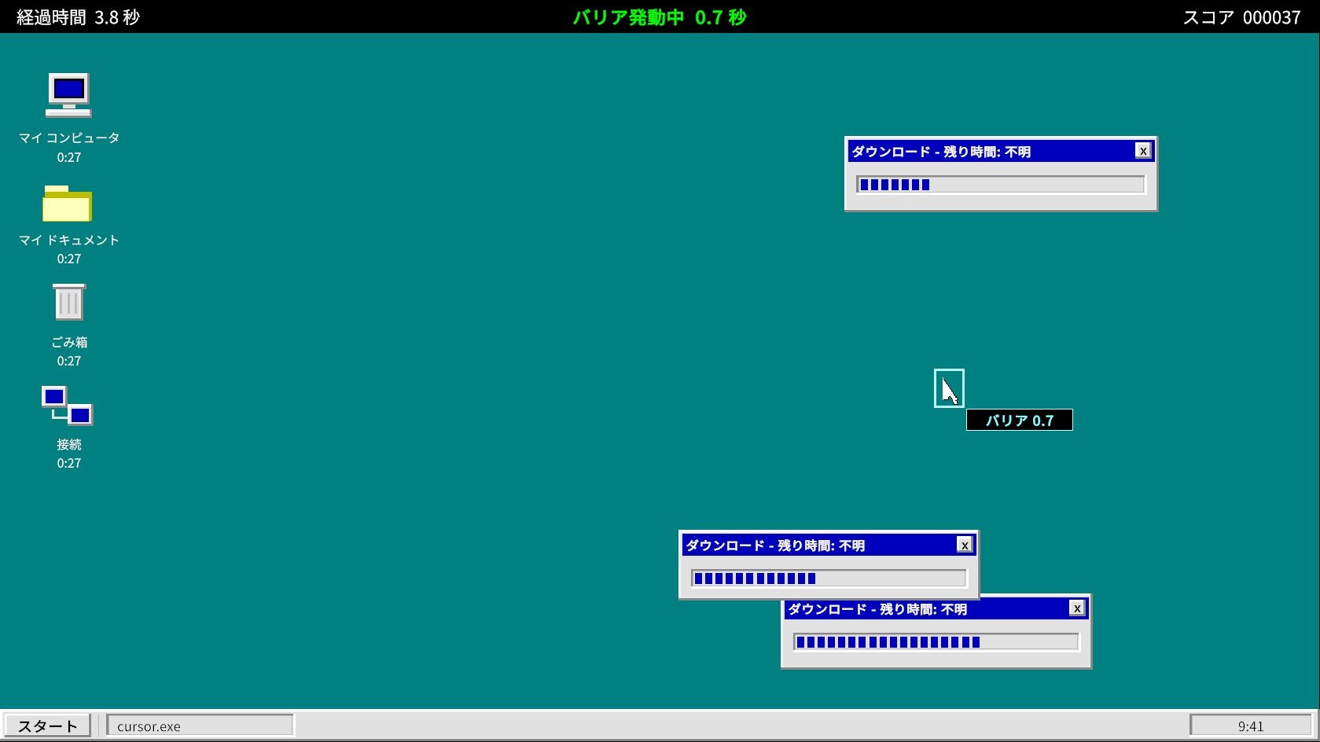Viewport: 1320px width, 742px height.
Task: Click the ごみ箱 label text
Action: click(x=69, y=342)
